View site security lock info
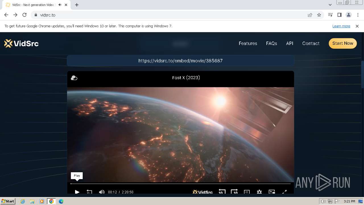 (36, 15)
